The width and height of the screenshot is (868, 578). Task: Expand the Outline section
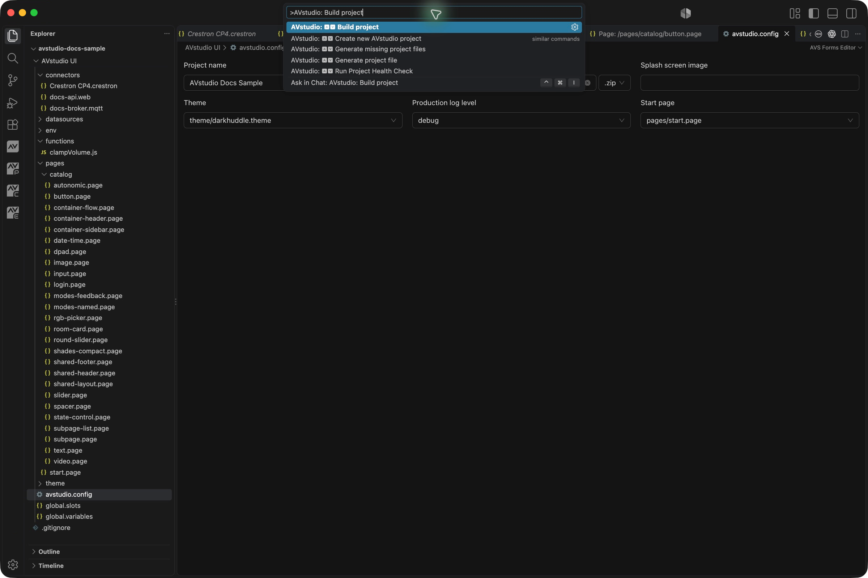(x=49, y=552)
